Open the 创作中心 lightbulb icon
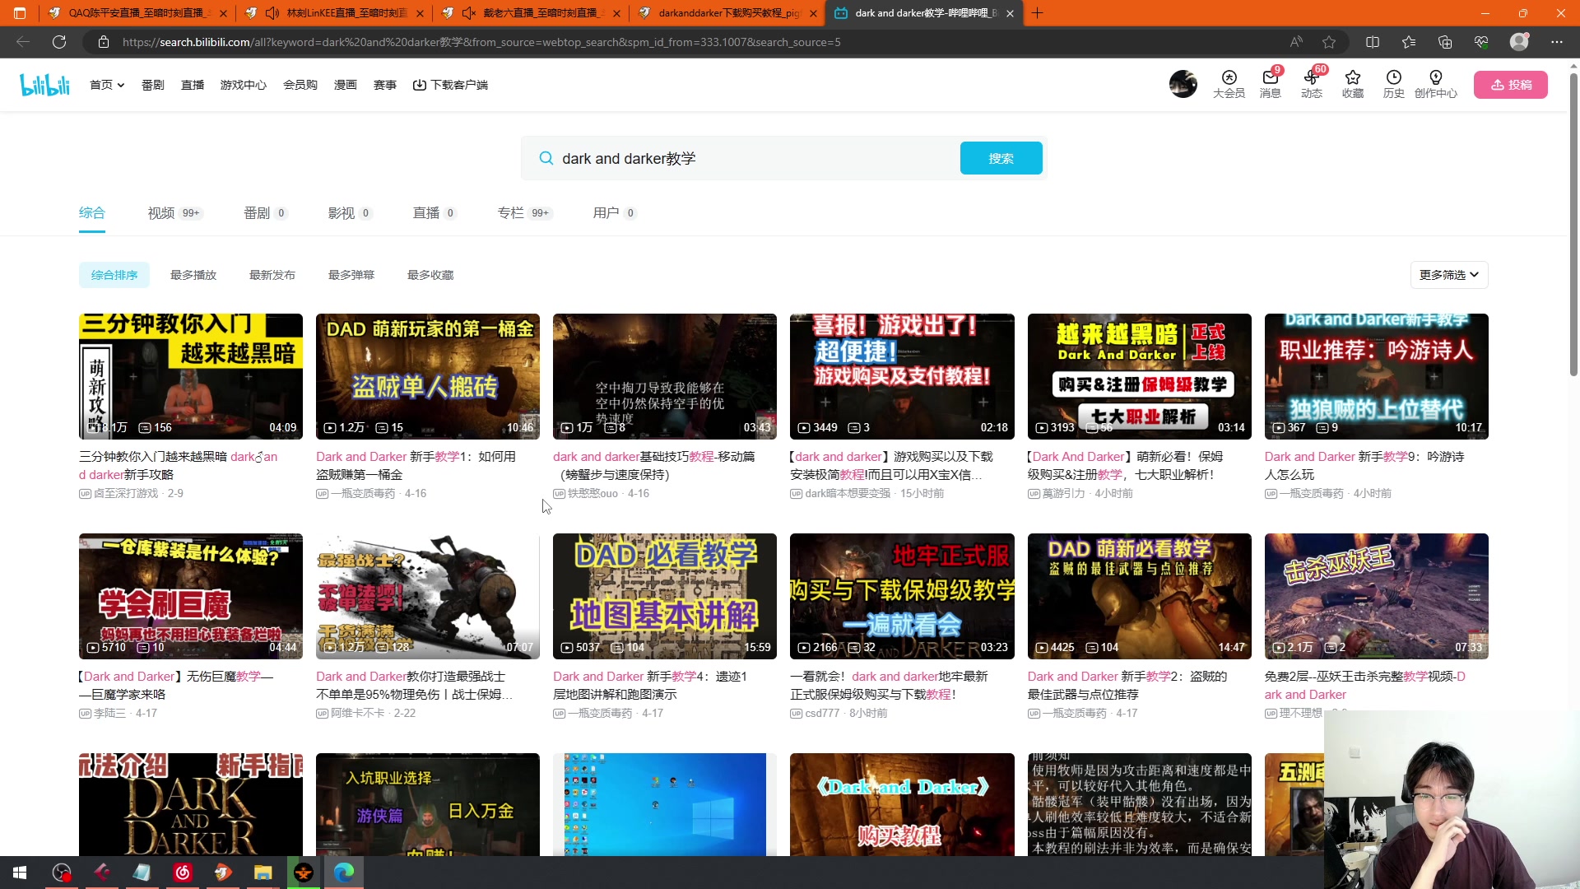Screen dimensions: 1580x889 click(x=1435, y=84)
